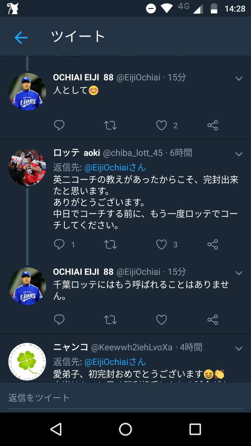Open ニャンコ's clover profile picture
Viewport: 251px width, 446px height.
[x=27, y=361]
